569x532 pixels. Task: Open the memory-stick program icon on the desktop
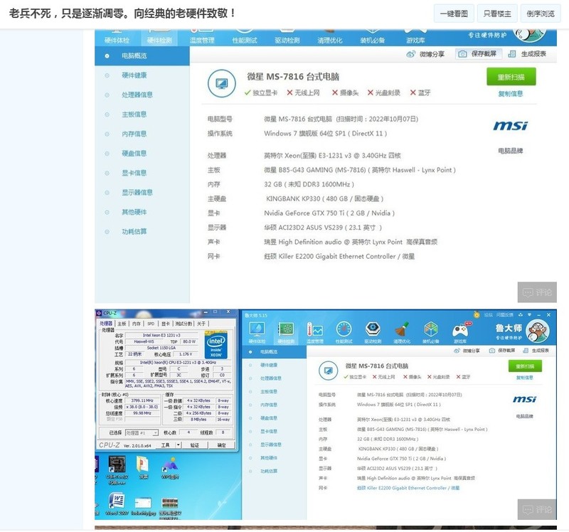pyautogui.click(x=170, y=507)
